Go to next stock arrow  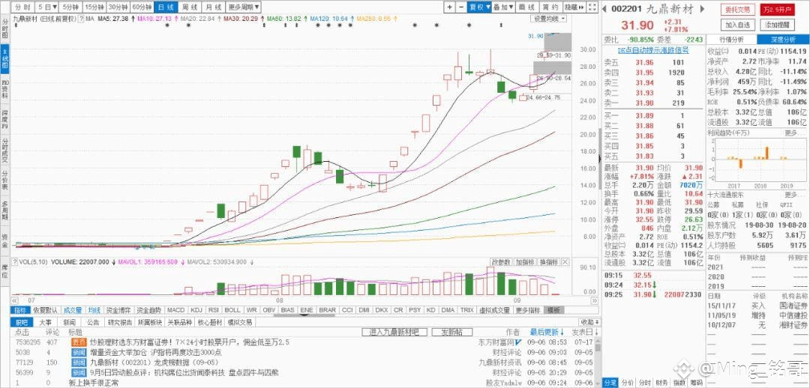702,9
